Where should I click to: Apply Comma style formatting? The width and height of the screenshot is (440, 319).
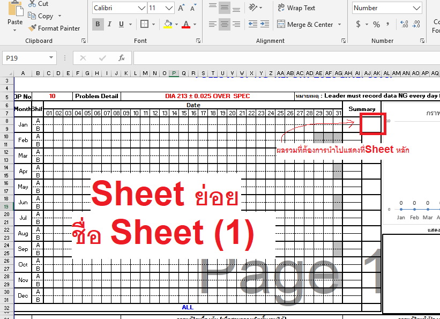(387, 24)
